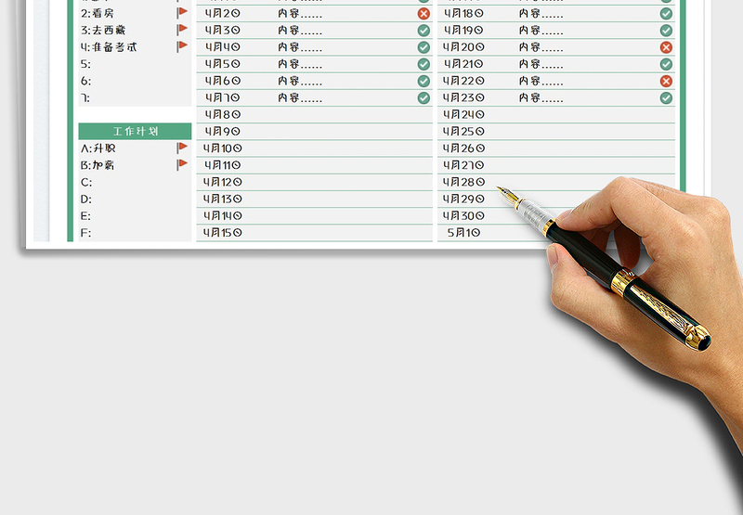The height and width of the screenshot is (515, 743).
Task: Toggle the green checkmark for 4月7日
Action: tap(424, 97)
